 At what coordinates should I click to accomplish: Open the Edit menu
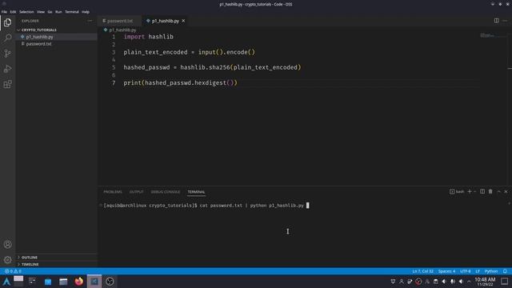[13, 12]
